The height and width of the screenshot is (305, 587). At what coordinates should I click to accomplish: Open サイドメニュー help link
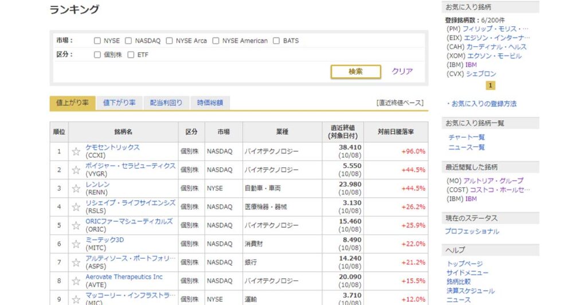click(467, 273)
